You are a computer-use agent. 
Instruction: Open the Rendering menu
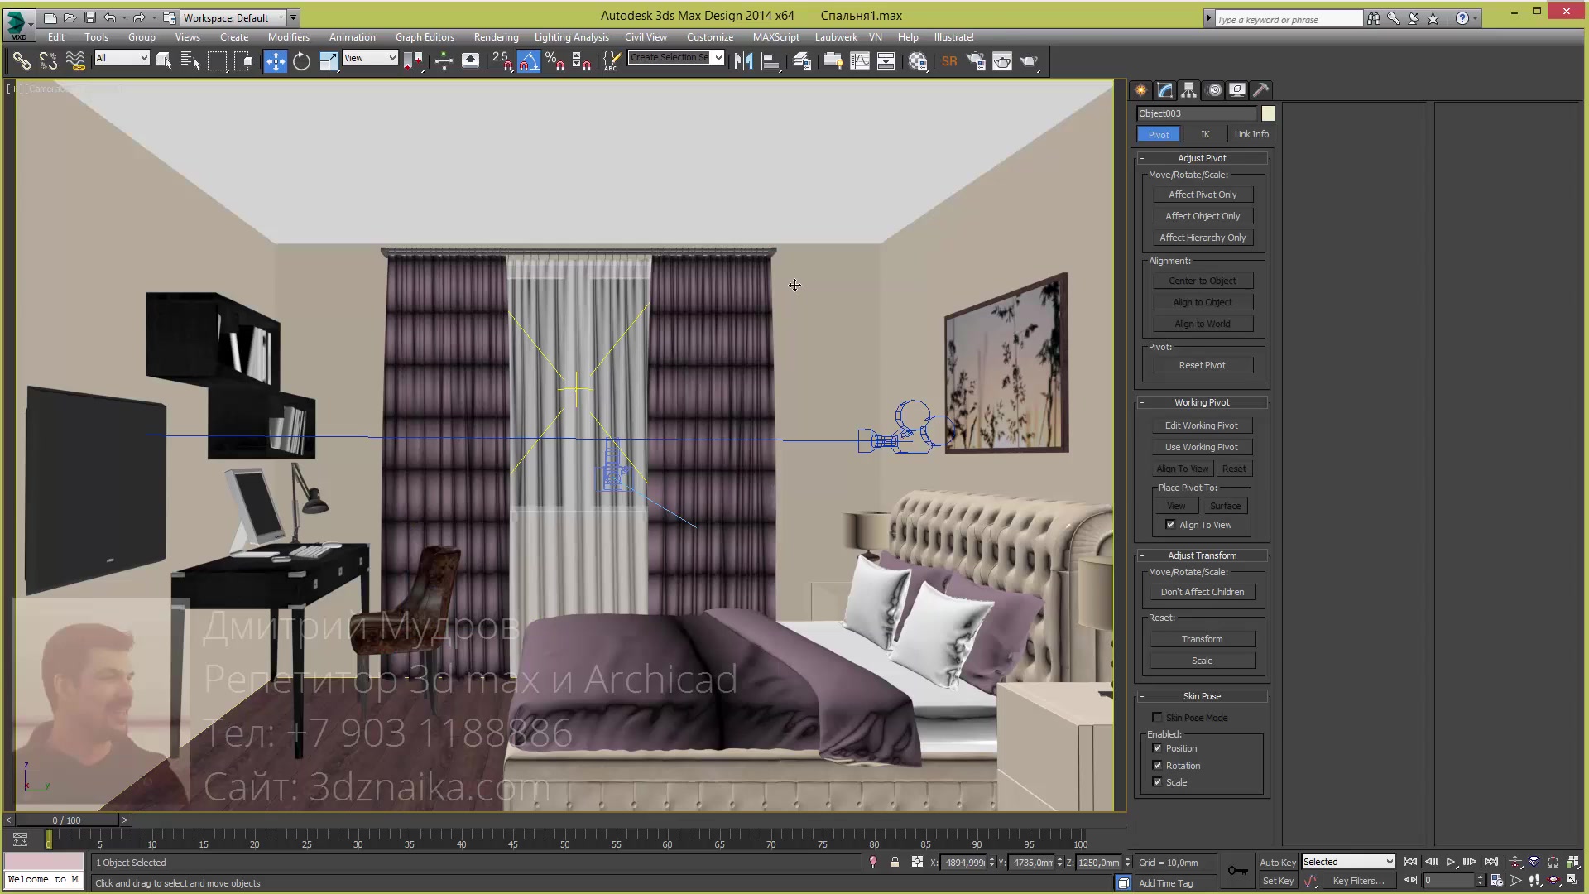tap(496, 36)
